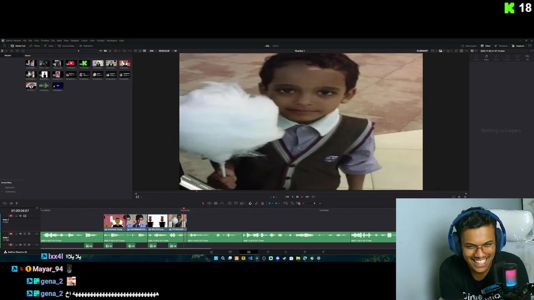Image resolution: width=534 pixels, height=300 pixels.
Task: Toggle the Keyframes panel
Action: point(86,46)
